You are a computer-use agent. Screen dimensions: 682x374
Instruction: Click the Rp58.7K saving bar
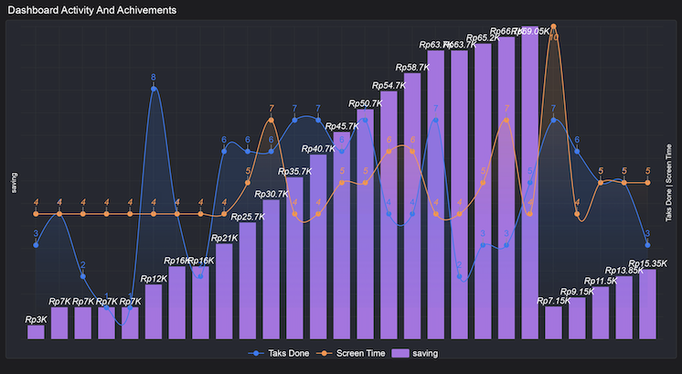pos(412,206)
